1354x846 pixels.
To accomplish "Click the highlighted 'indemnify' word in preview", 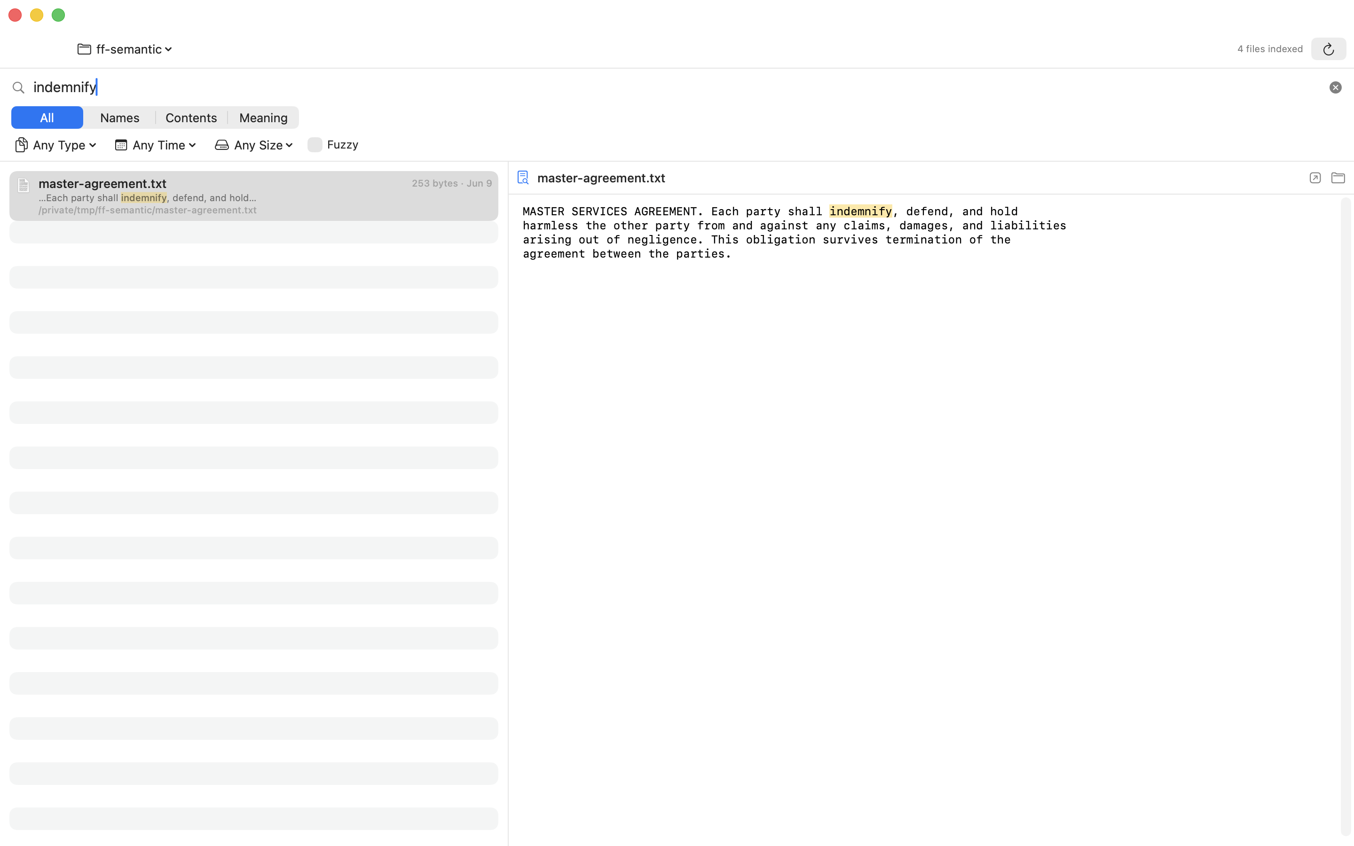I will click(860, 211).
